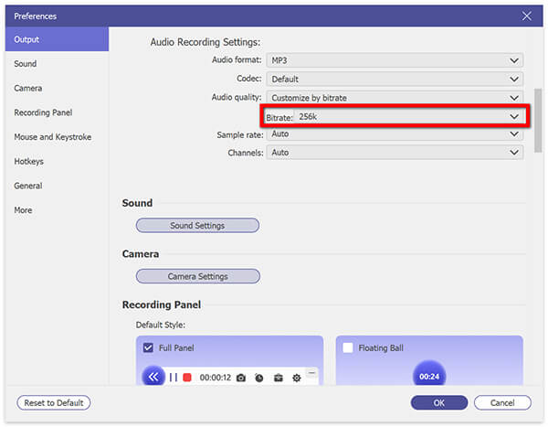Open the More sidebar tab
The image size is (548, 427).
pyautogui.click(x=57, y=210)
